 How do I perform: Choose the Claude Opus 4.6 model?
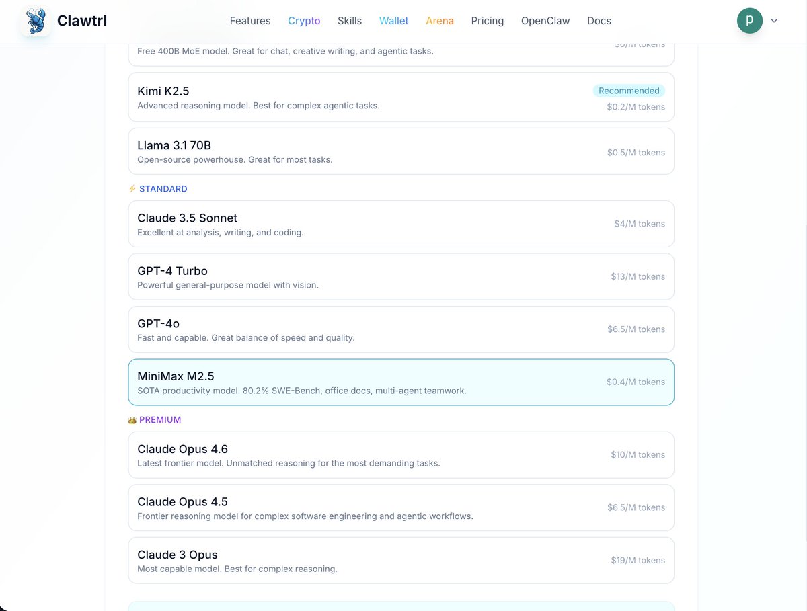[x=401, y=455]
